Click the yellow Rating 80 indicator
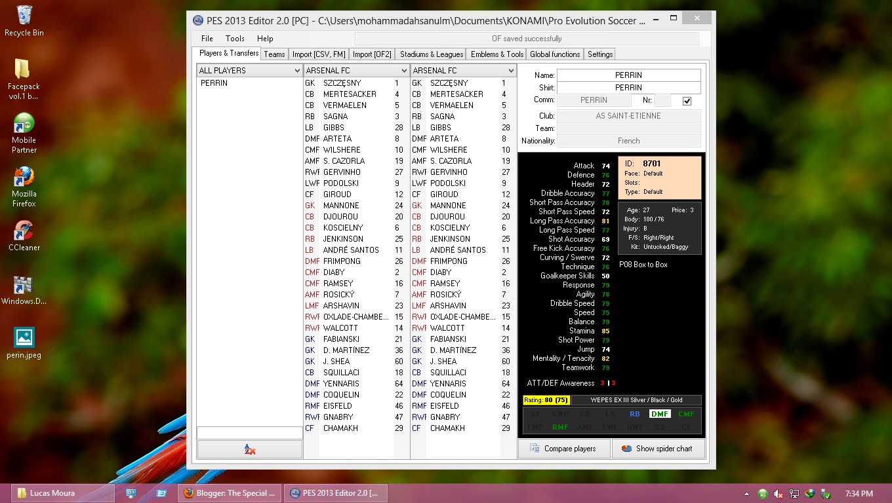This screenshot has height=503, width=892. [546, 400]
